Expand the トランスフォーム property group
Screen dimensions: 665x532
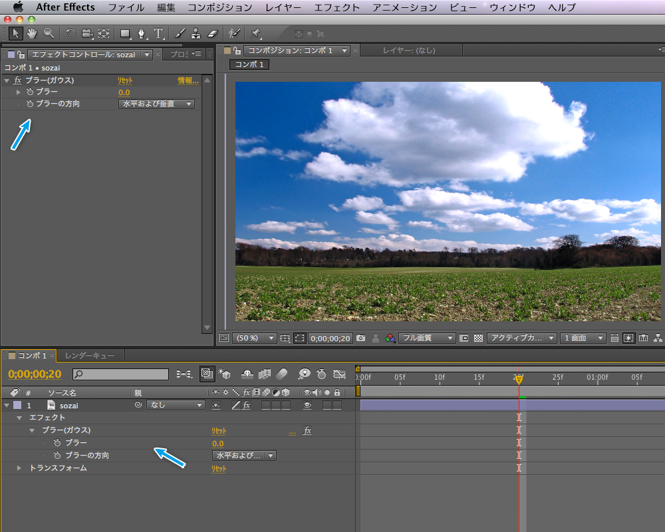pos(19,468)
